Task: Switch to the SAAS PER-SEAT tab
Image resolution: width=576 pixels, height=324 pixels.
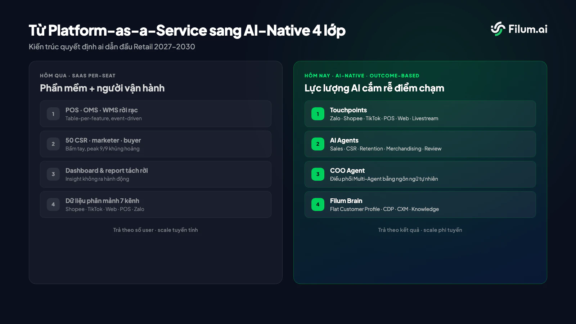Action: [x=94, y=76]
